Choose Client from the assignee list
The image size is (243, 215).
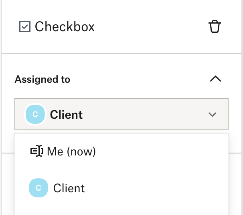point(121,188)
